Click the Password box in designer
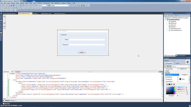 coord(87,45)
